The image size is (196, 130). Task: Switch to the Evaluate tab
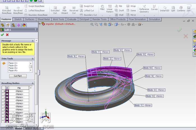(72, 19)
